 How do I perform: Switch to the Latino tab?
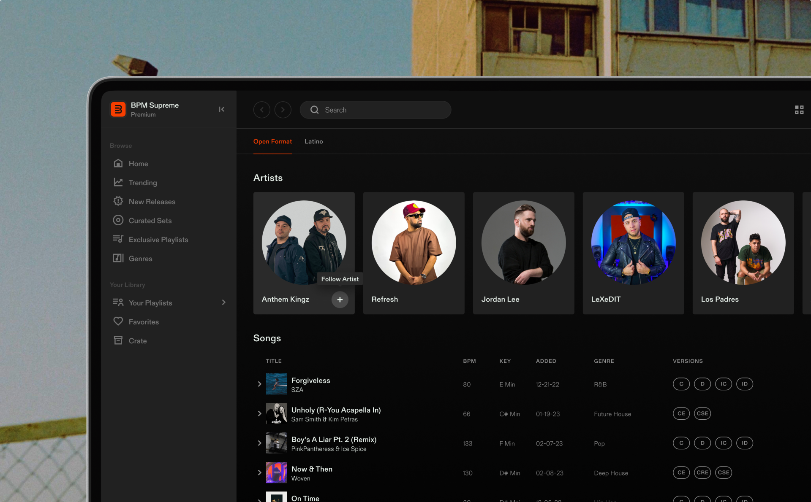313,141
